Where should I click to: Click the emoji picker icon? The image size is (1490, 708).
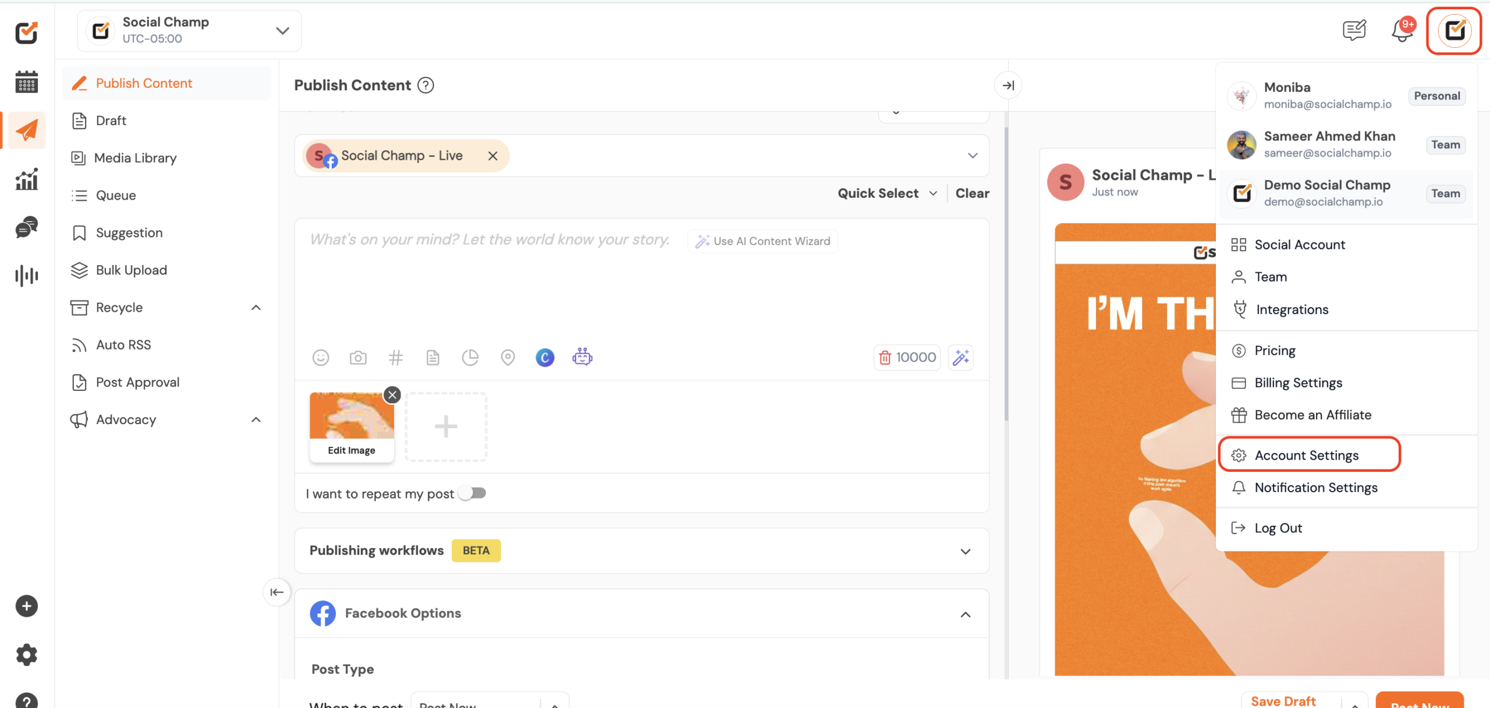[321, 357]
